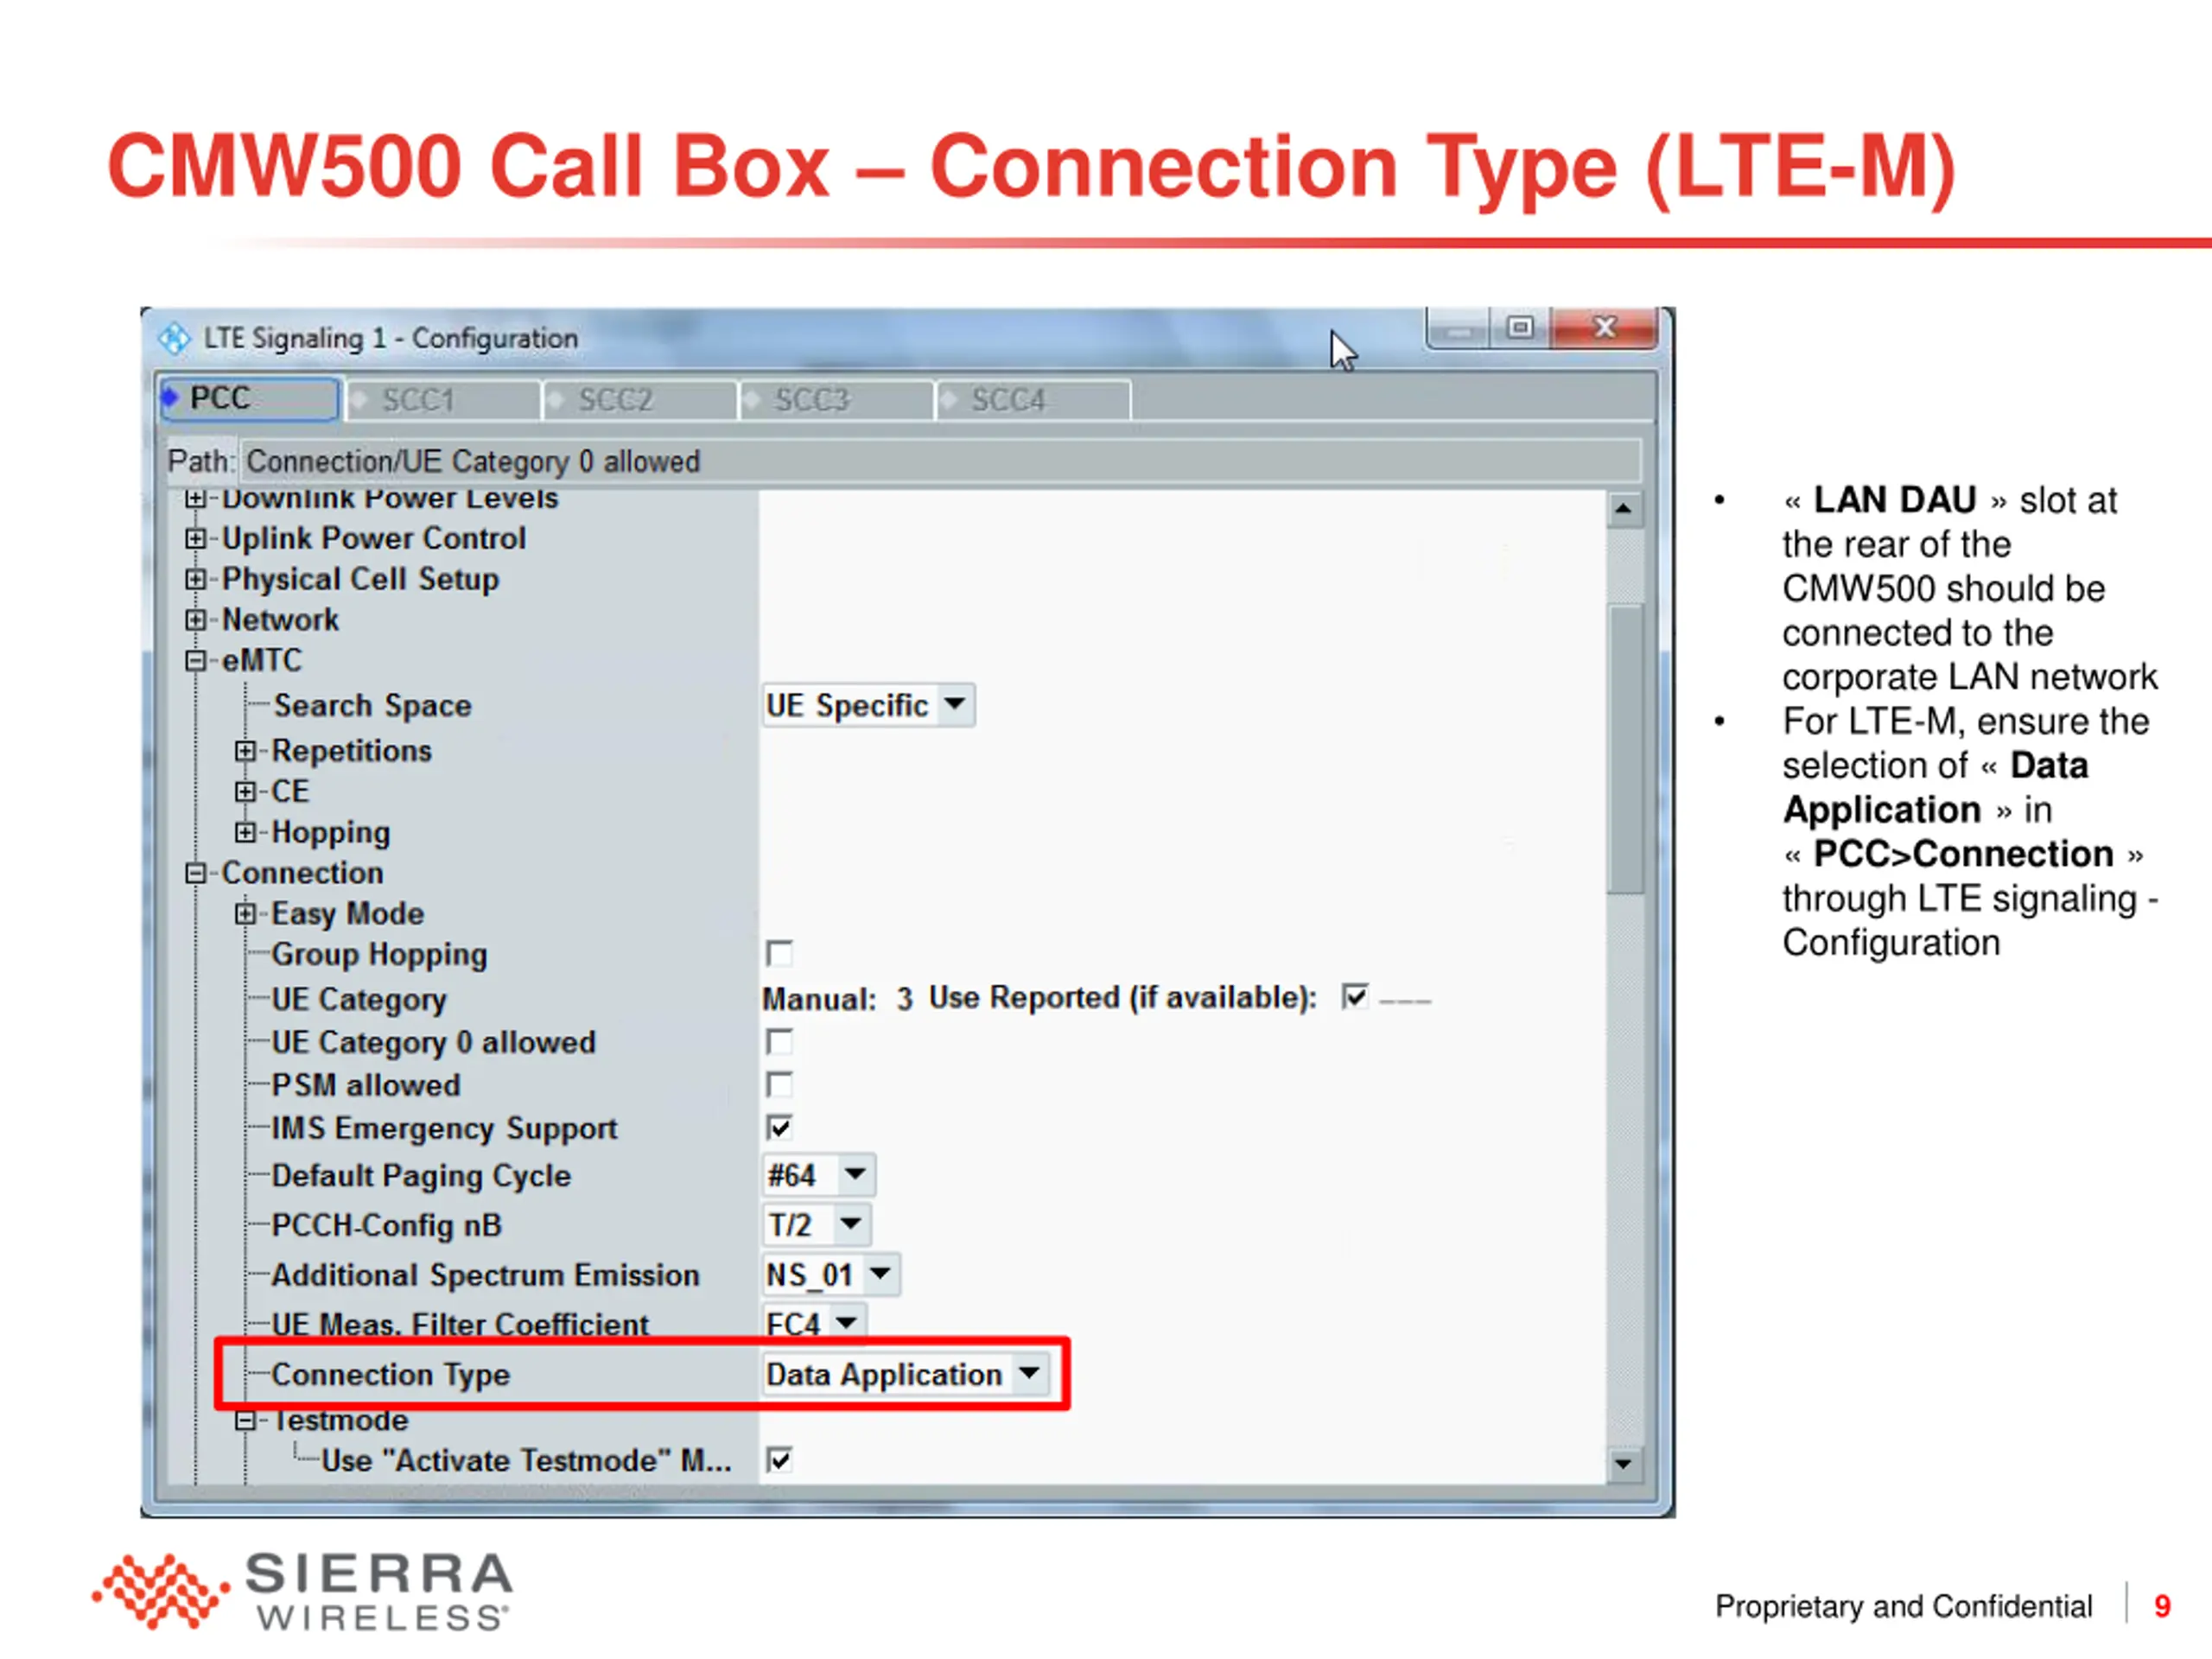The width and height of the screenshot is (2212, 1659).
Task: Select the Physical Cell Setup label
Action: (360, 579)
